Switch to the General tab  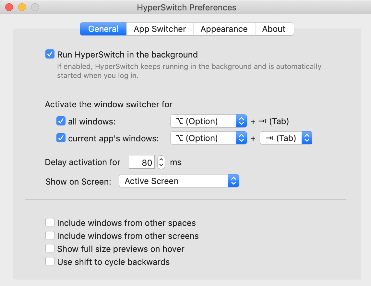(103, 29)
